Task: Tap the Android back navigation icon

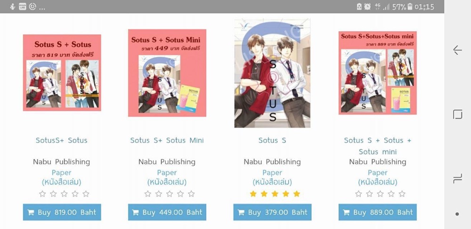Action: 457,50
